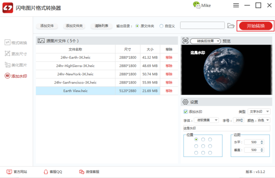The height and width of the screenshot is (178, 275).
Task: Click the Mike user name
Action: pos(206,6)
